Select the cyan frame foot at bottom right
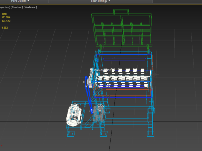The width and height of the screenshot is (202, 151). 151,134
